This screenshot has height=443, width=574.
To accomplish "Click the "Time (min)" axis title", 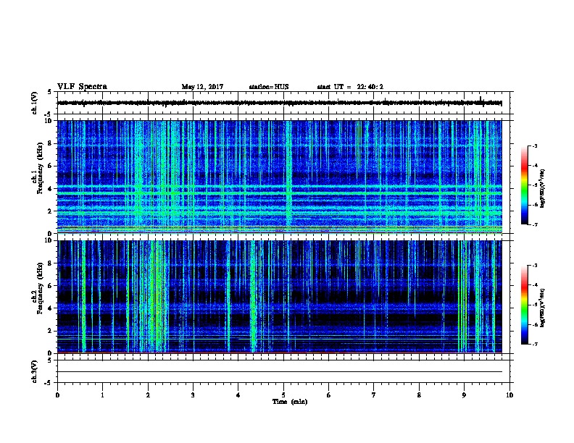I will [x=290, y=402].
